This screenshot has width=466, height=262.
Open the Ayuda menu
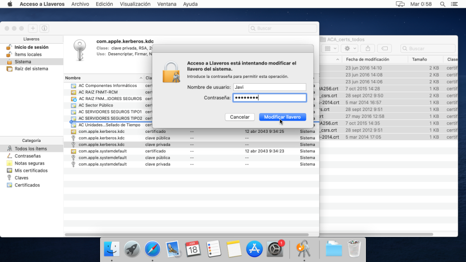pos(190,4)
